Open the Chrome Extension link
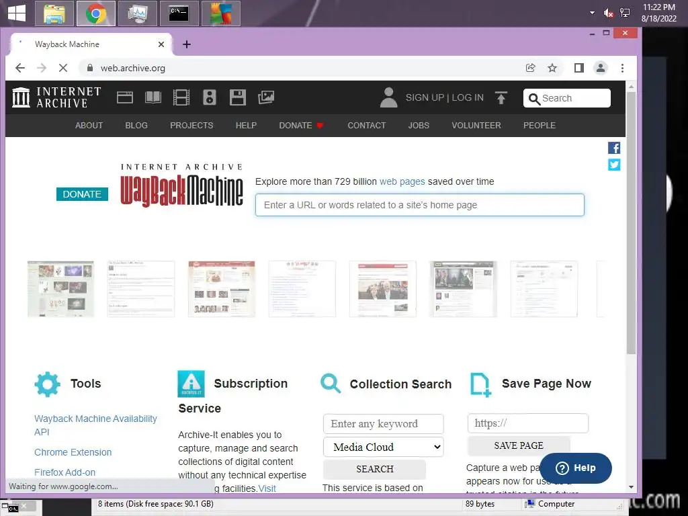688x516 pixels. [x=73, y=452]
